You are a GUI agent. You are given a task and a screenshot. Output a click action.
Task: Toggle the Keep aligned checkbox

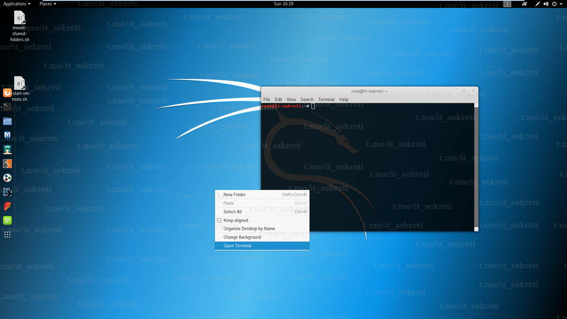(219, 220)
